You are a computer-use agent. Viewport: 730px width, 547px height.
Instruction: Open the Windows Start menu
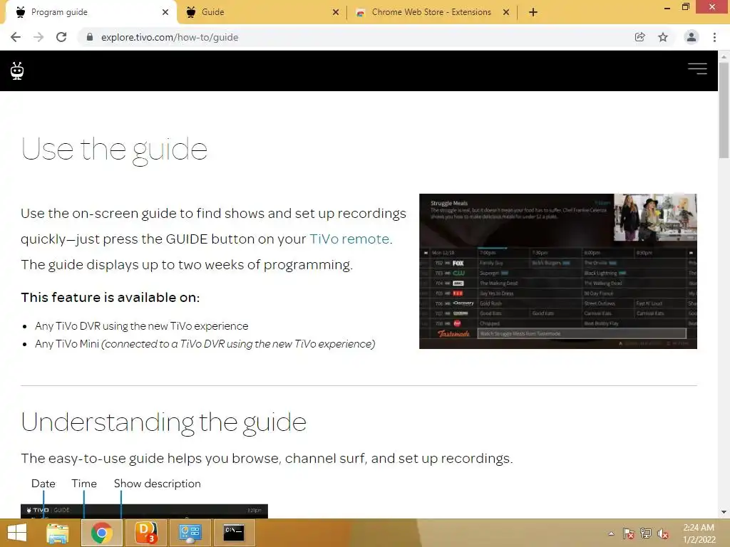coord(17,533)
